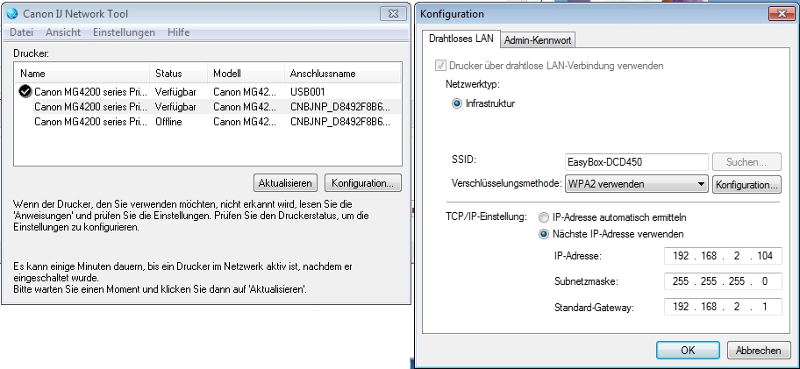The width and height of the screenshot is (800, 369).
Task: Select the Infrastruktur network type radio button
Action: [457, 103]
